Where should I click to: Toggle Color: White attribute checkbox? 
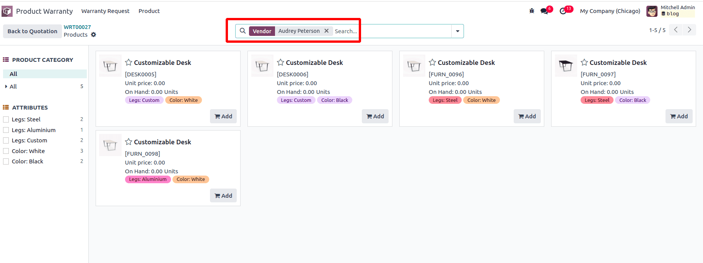coord(6,151)
